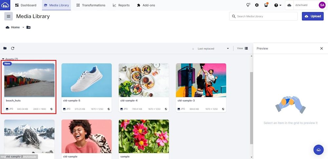The image size is (328, 159).
Task: Go to the Reports tab
Action: click(x=121, y=5)
